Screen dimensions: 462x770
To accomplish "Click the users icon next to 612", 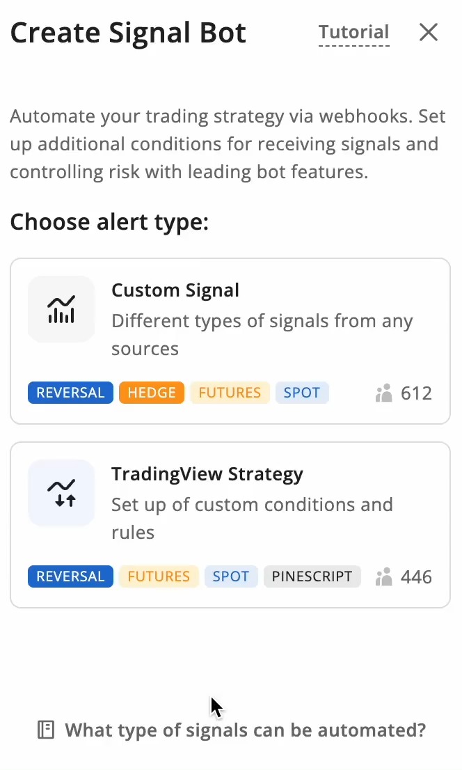I will click(x=383, y=393).
